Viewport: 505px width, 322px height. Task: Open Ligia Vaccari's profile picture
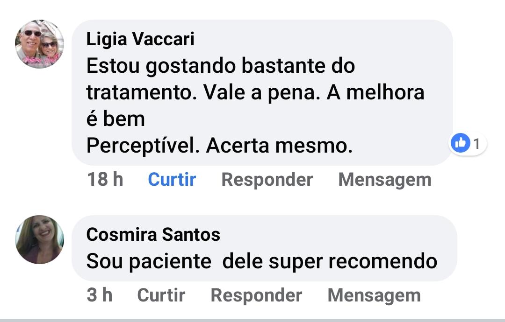point(39,44)
